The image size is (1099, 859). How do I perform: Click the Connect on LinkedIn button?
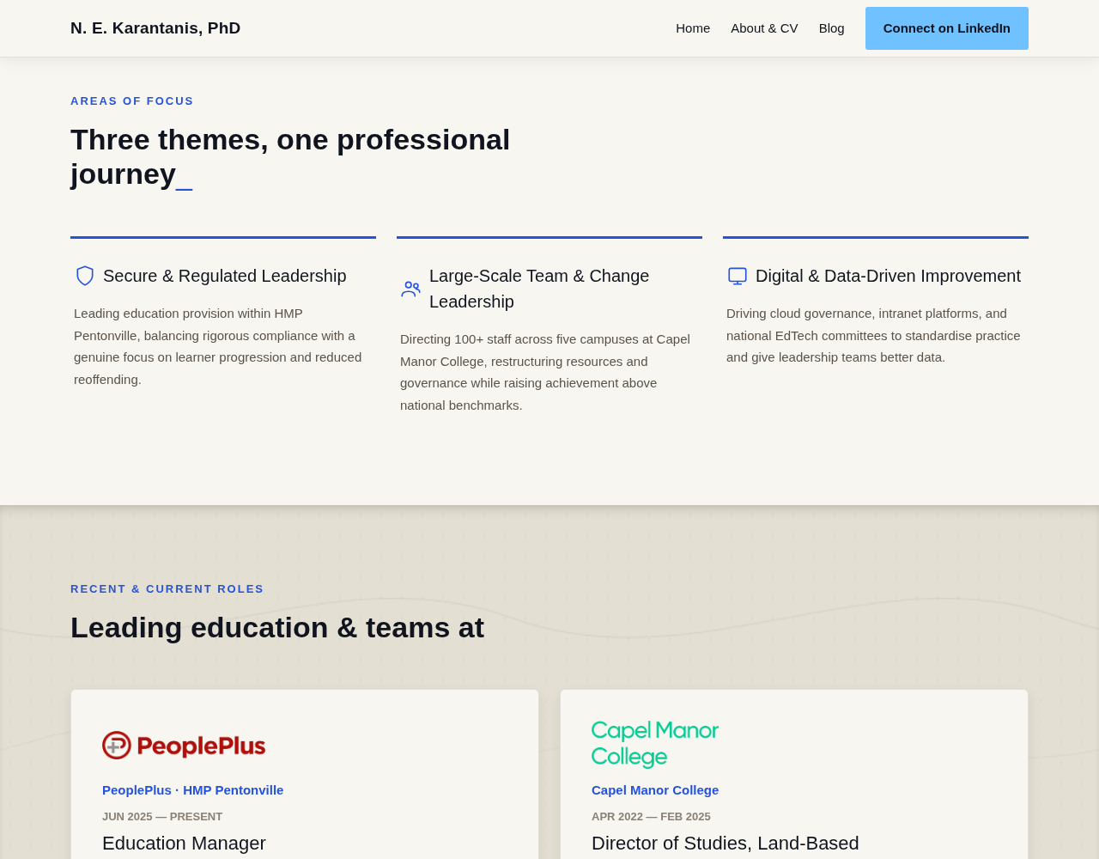(947, 28)
